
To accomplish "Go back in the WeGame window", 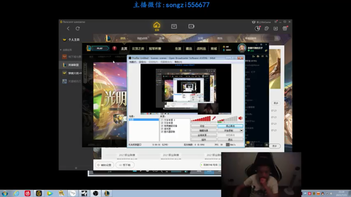I will pyautogui.click(x=68, y=28).
